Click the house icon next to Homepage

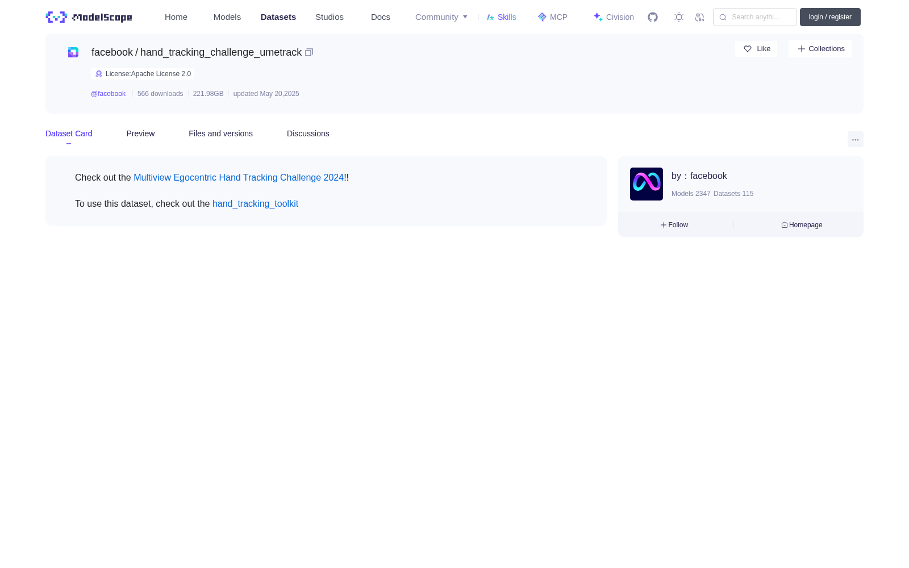(785, 225)
